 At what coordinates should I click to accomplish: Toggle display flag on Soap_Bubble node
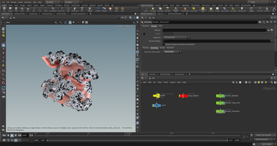coord(186,96)
